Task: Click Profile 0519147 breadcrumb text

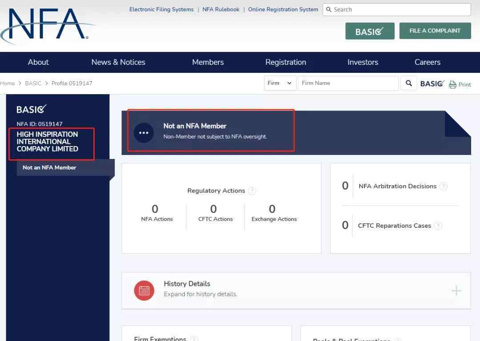Action: (x=72, y=83)
